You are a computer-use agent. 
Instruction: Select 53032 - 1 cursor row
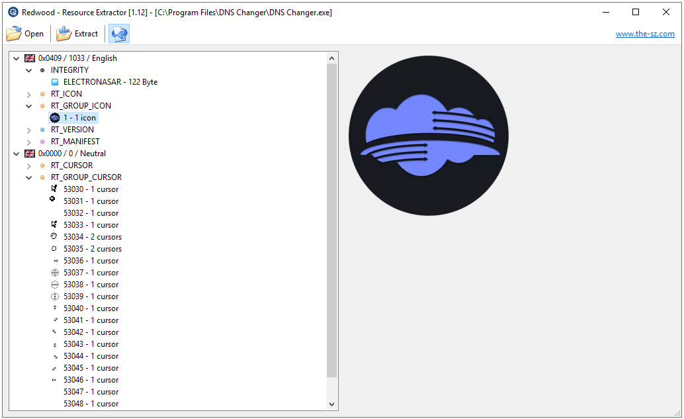click(x=91, y=213)
